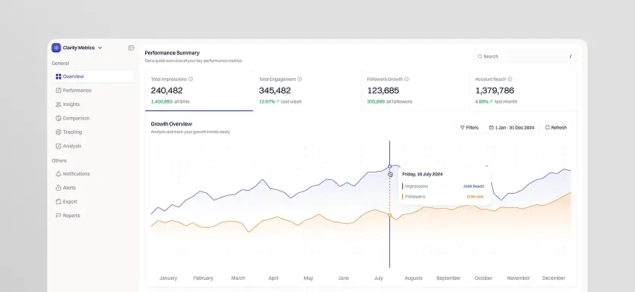The image size is (635, 292).
Task: Click the Impression data point on chart line
Action: point(389,166)
